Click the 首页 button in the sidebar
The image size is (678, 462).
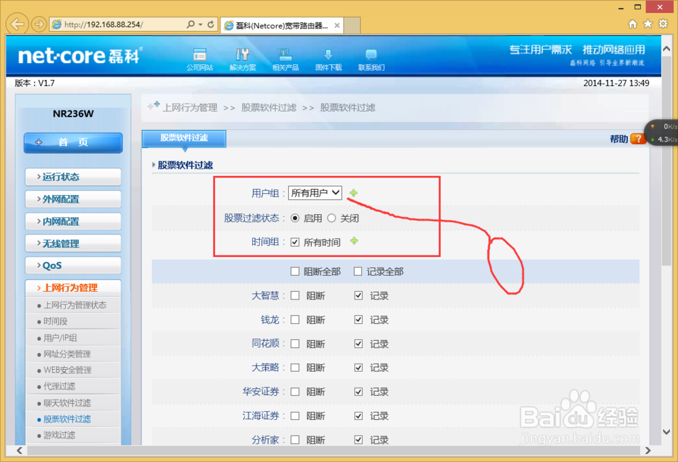pos(73,143)
